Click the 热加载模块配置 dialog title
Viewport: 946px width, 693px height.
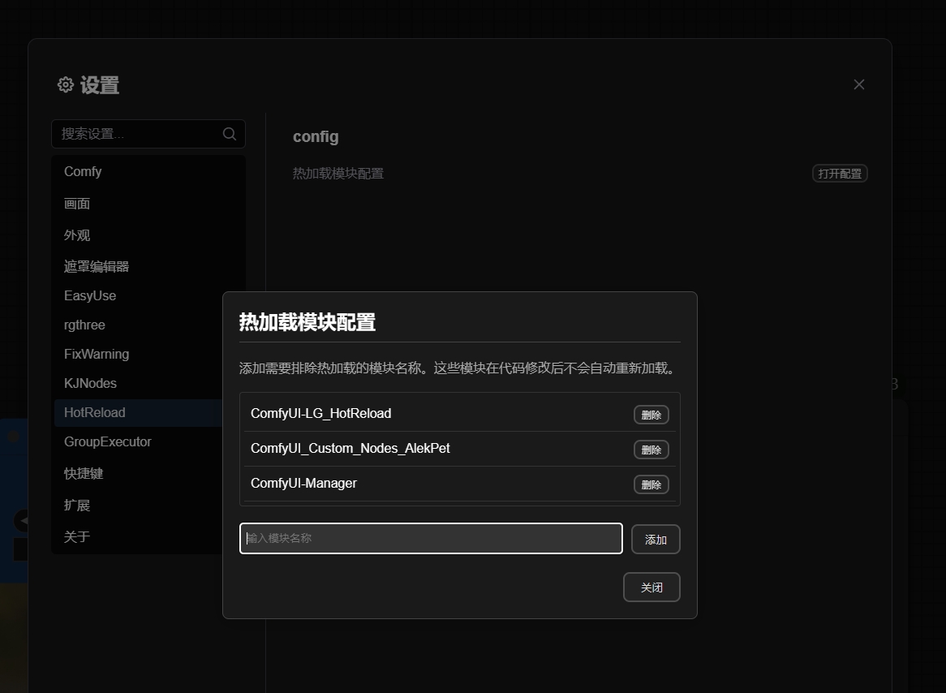(x=307, y=322)
